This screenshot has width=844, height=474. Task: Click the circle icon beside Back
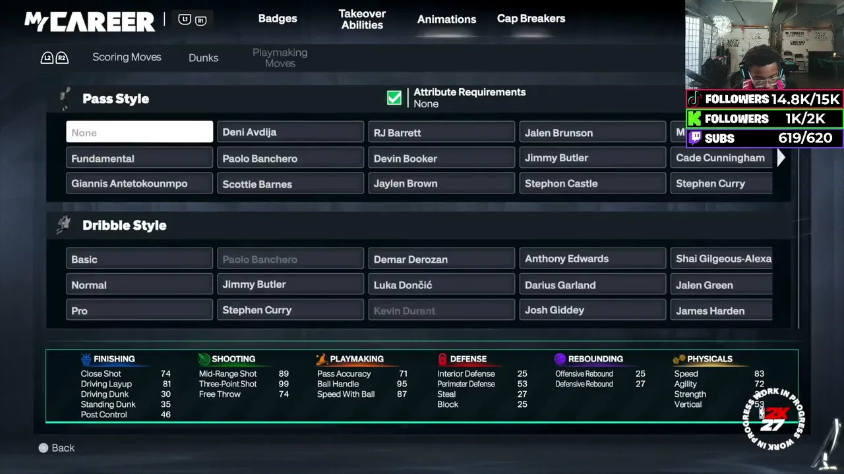coord(44,448)
